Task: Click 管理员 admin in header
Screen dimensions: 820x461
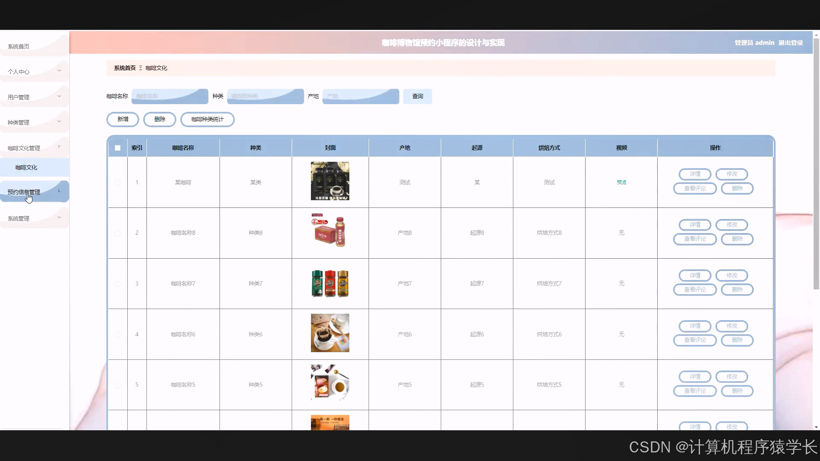Action: (754, 43)
